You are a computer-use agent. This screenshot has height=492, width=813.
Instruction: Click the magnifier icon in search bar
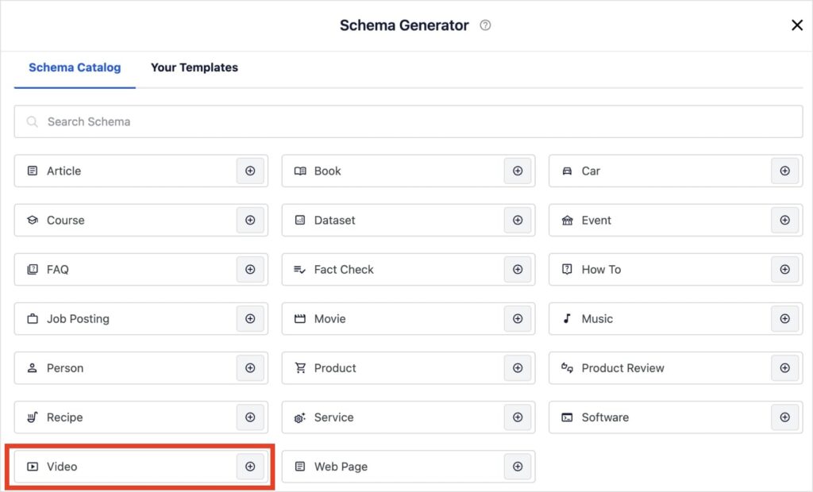pos(33,121)
